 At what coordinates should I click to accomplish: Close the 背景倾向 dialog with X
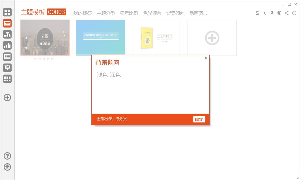[206, 58]
